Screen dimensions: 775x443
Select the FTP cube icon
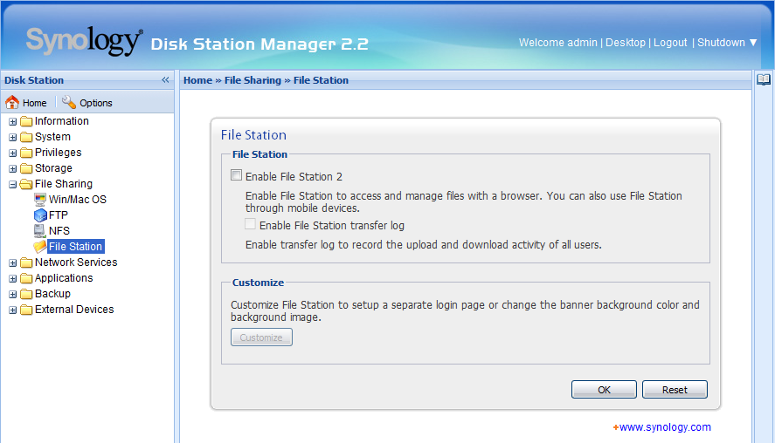coord(40,215)
